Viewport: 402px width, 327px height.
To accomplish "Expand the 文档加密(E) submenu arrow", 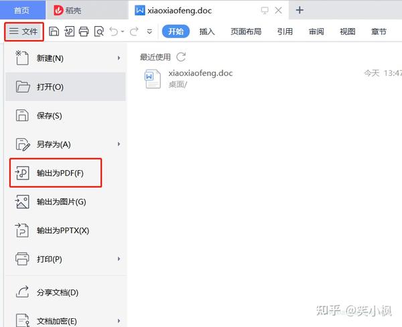I will [x=119, y=321].
